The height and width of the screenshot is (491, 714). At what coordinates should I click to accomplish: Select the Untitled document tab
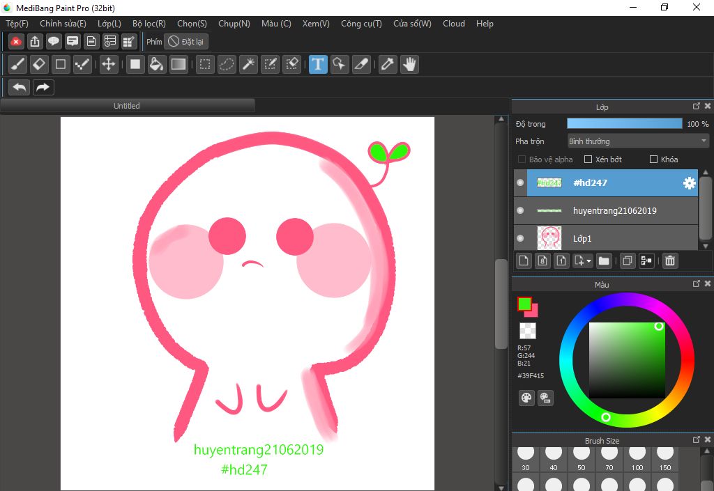coord(127,106)
